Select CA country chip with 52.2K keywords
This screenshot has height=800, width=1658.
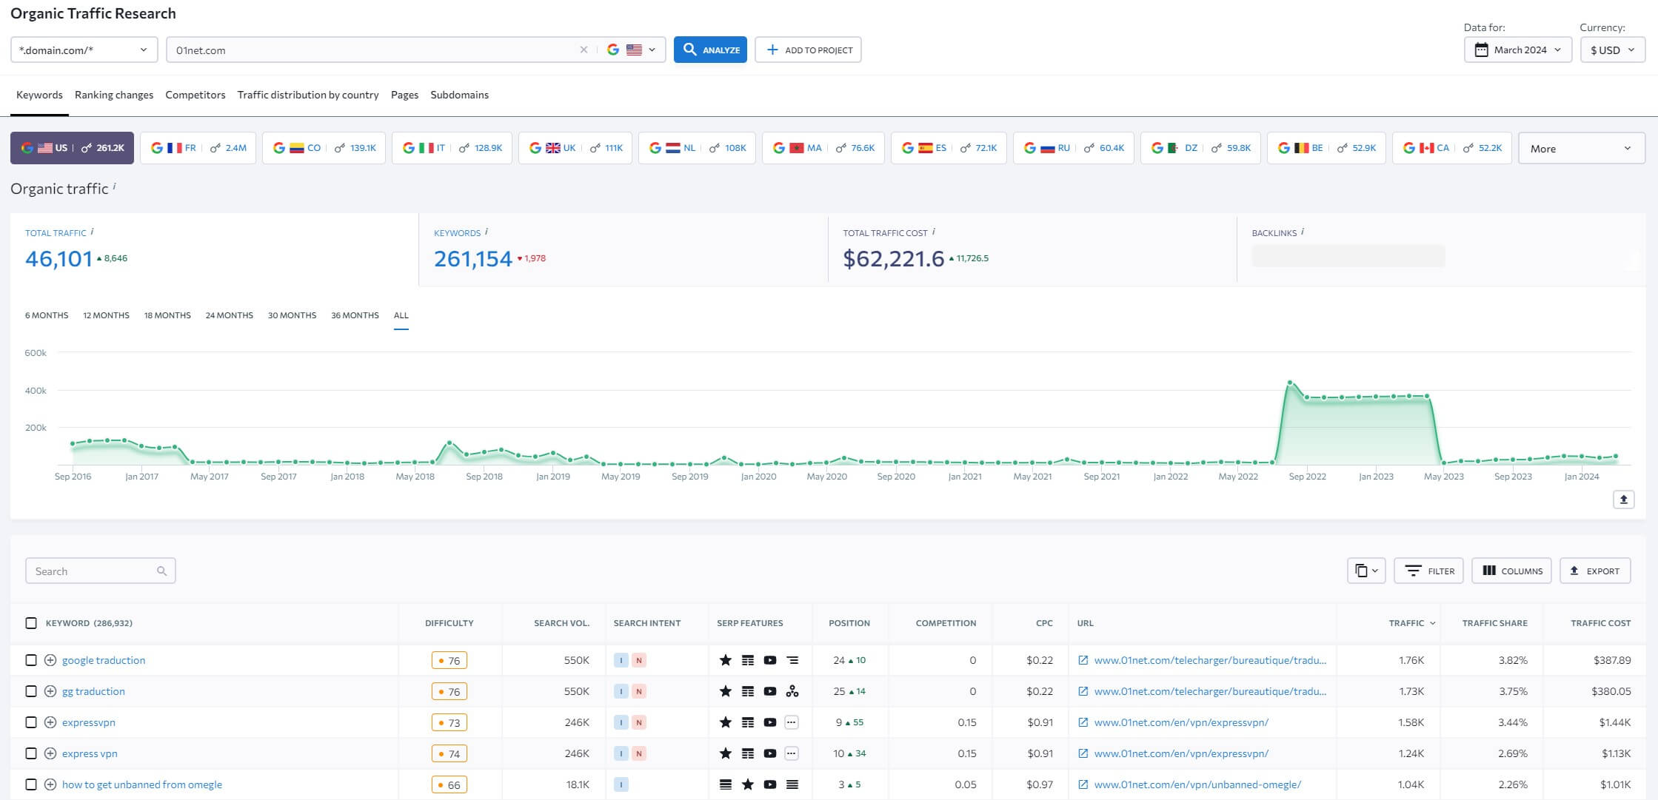pos(1452,148)
